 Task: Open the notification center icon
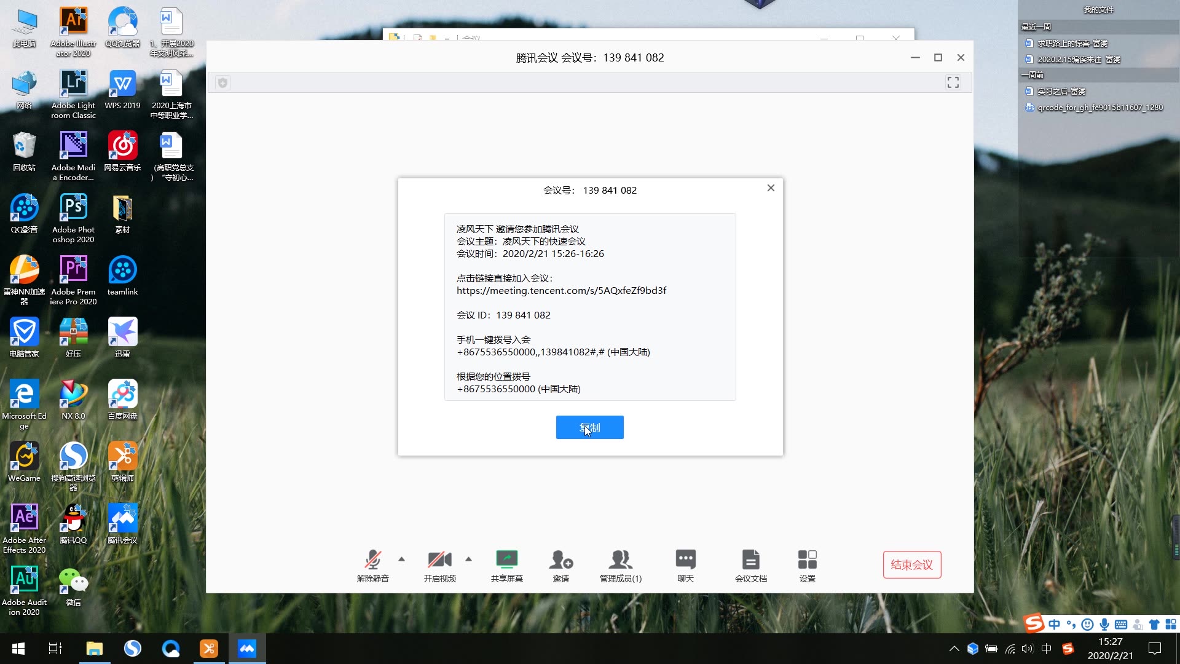1155,649
